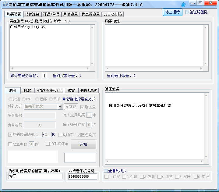
Task: Click right arrow of 买家账号 horizontal scrollbar
Action: point(88,68)
